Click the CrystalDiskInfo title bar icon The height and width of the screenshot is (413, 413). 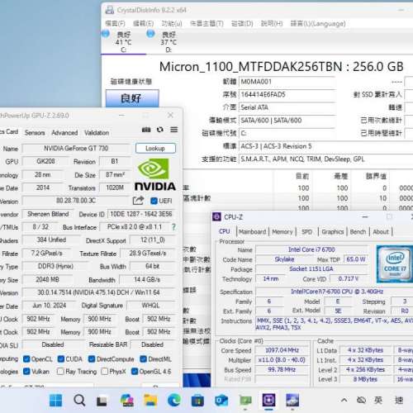coord(110,10)
